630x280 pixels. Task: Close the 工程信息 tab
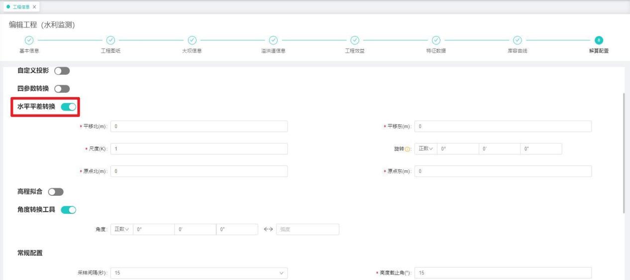(36, 6)
